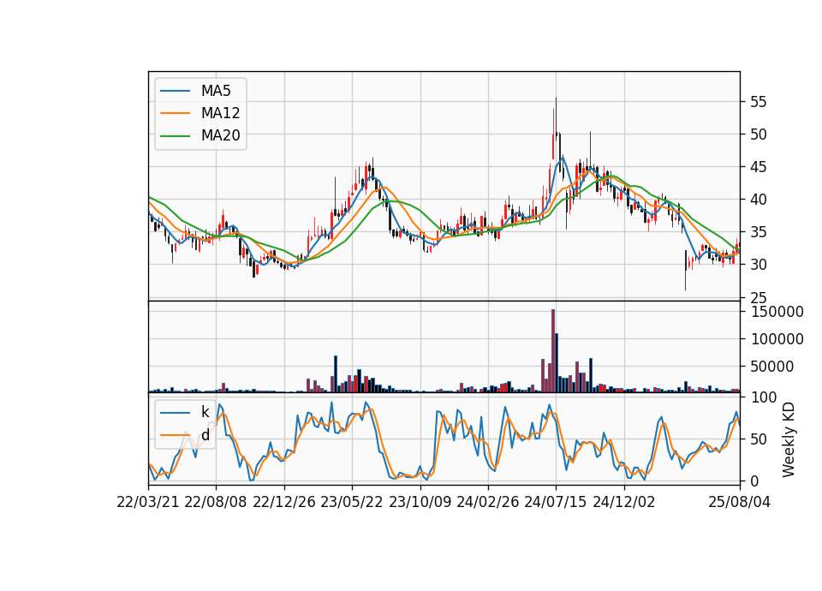This screenshot has height=591, width=822.
Task: Click the volume axis value 100000
Action: [x=777, y=339]
